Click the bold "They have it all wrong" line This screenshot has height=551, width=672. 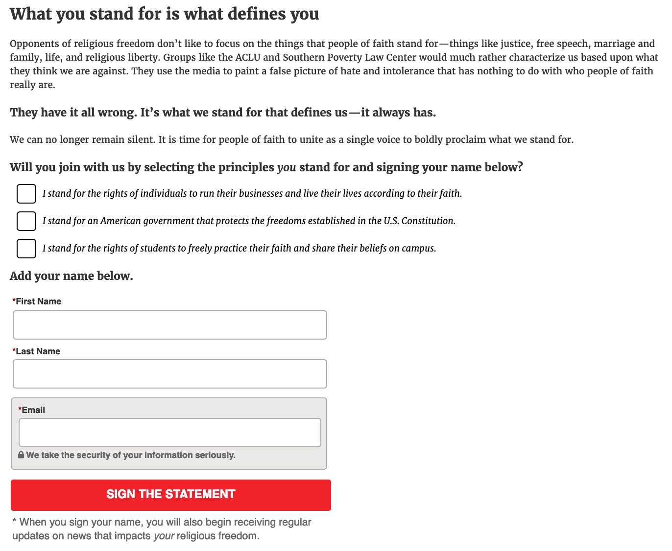223,113
